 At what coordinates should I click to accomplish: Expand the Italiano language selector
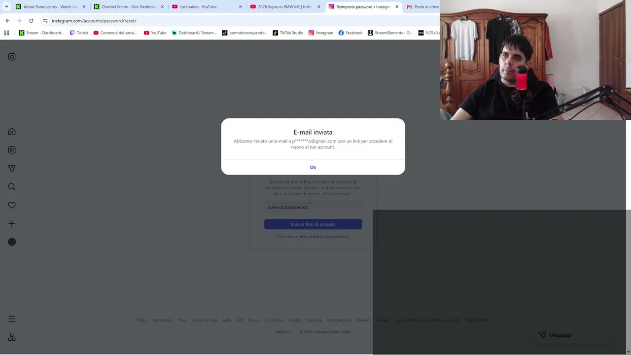click(x=284, y=332)
